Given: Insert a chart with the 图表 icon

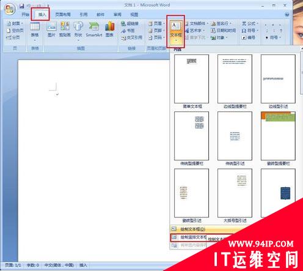Looking at the screenshot, I should [109, 29].
